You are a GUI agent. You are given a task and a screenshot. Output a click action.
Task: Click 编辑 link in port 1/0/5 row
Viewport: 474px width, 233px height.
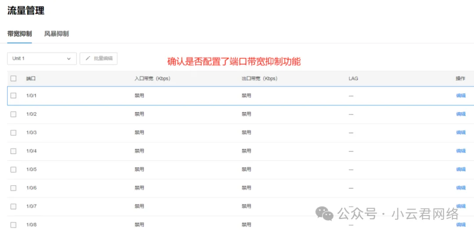coord(461,169)
